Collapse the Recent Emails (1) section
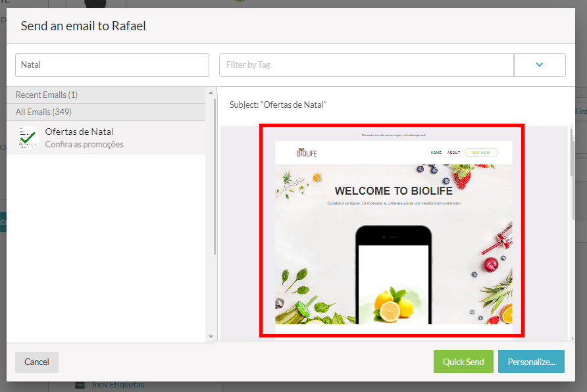 (x=106, y=95)
